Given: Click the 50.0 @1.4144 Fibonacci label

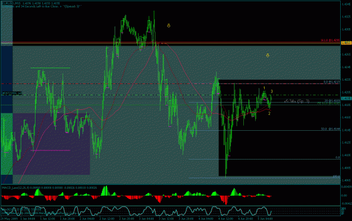Looking at the screenshot, I should 330,129.
